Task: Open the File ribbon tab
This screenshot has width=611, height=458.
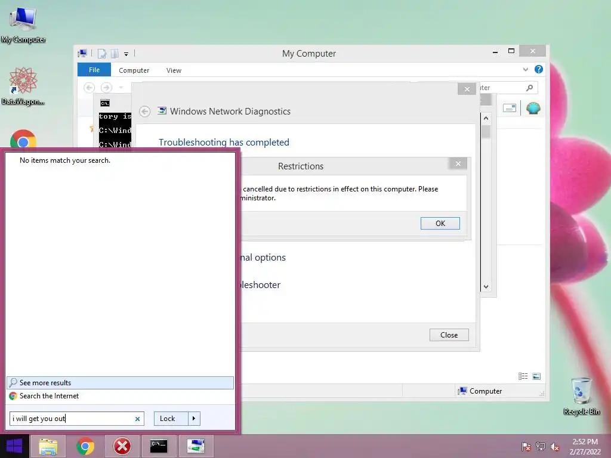Action: pyautogui.click(x=94, y=70)
